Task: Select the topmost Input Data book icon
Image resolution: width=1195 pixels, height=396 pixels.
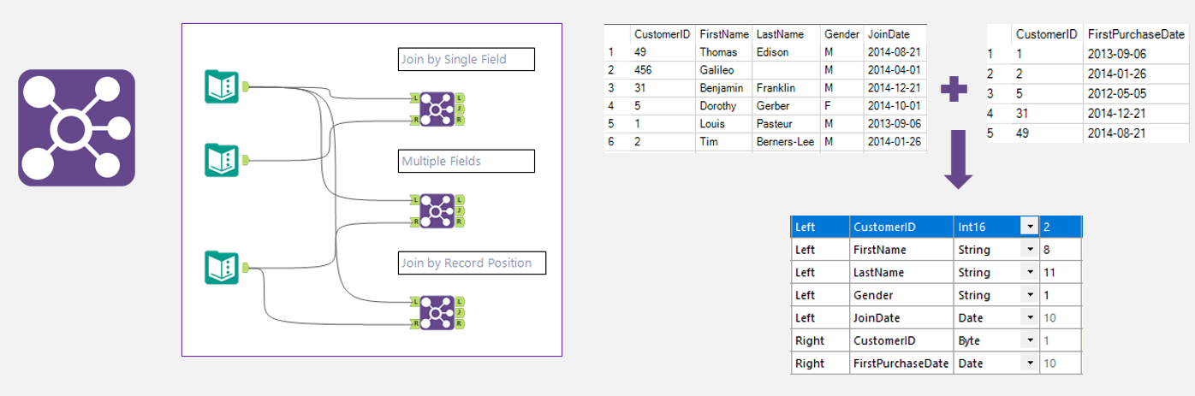Action: click(222, 86)
